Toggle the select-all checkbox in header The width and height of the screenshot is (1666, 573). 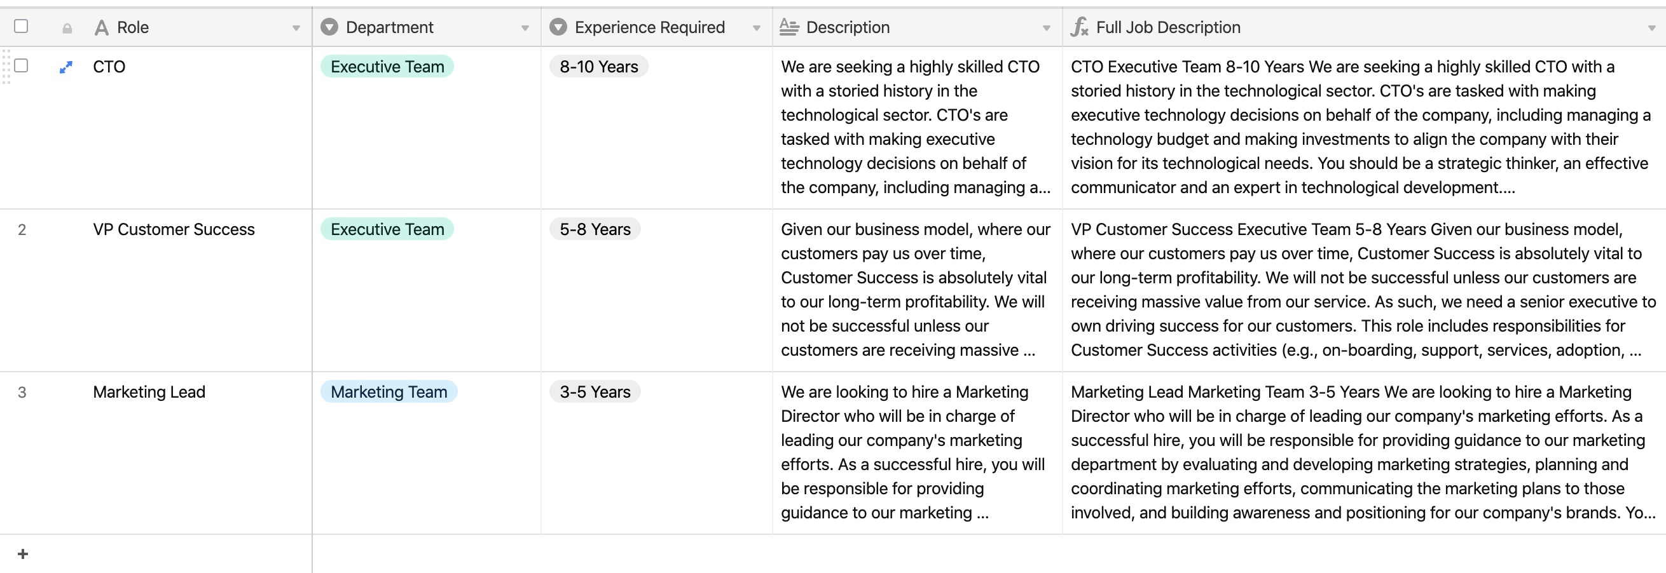point(22,26)
